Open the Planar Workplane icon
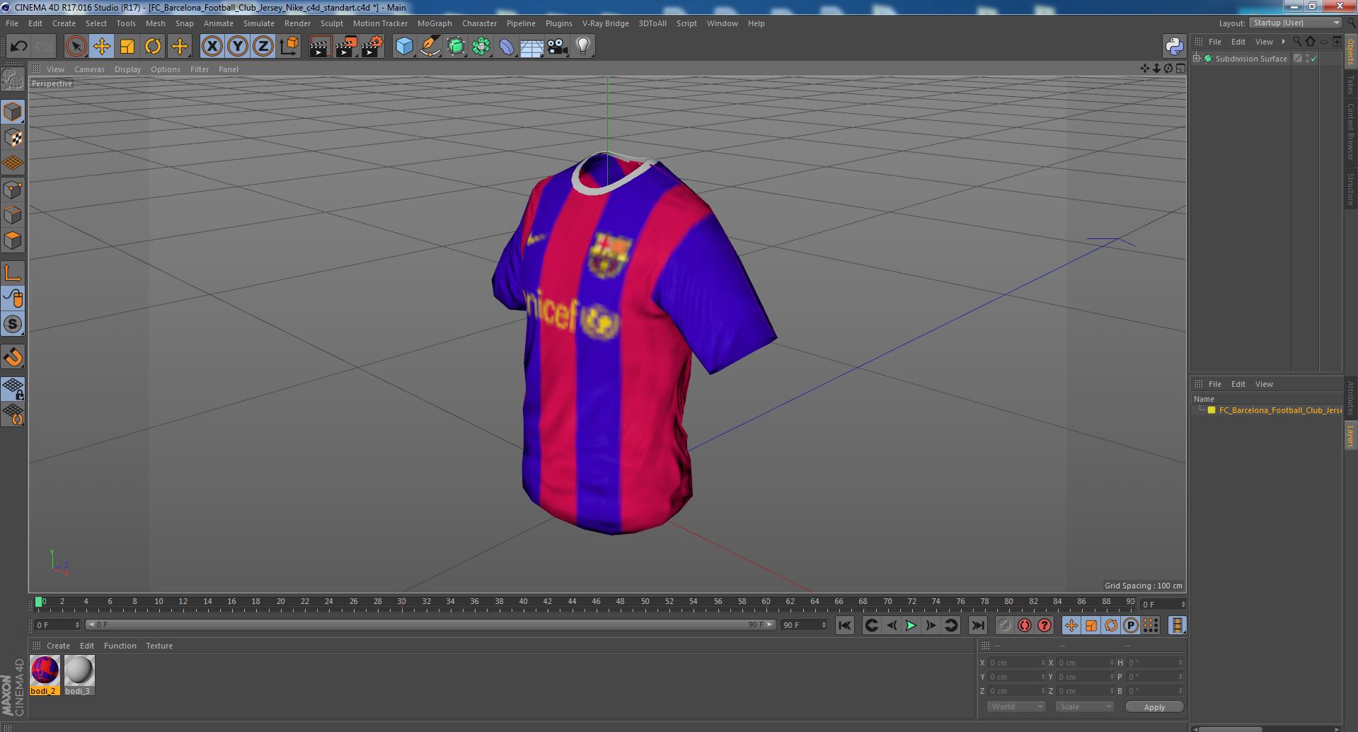Viewport: 1358px width, 732px height. (x=13, y=414)
